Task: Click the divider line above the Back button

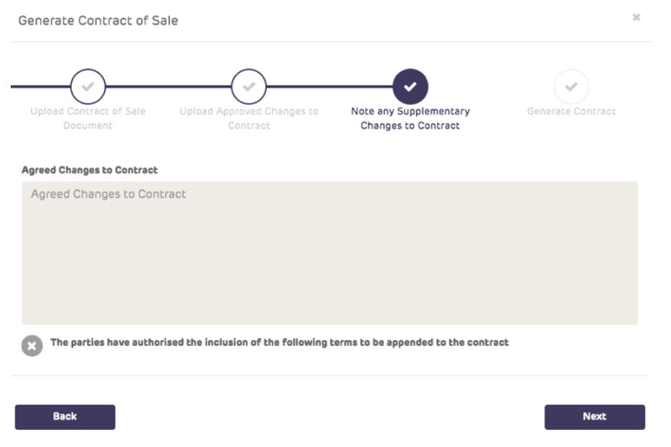Action: pyautogui.click(x=329, y=375)
